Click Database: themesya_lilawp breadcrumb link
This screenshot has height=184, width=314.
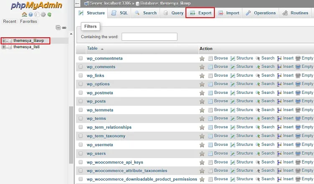[x=165, y=3]
